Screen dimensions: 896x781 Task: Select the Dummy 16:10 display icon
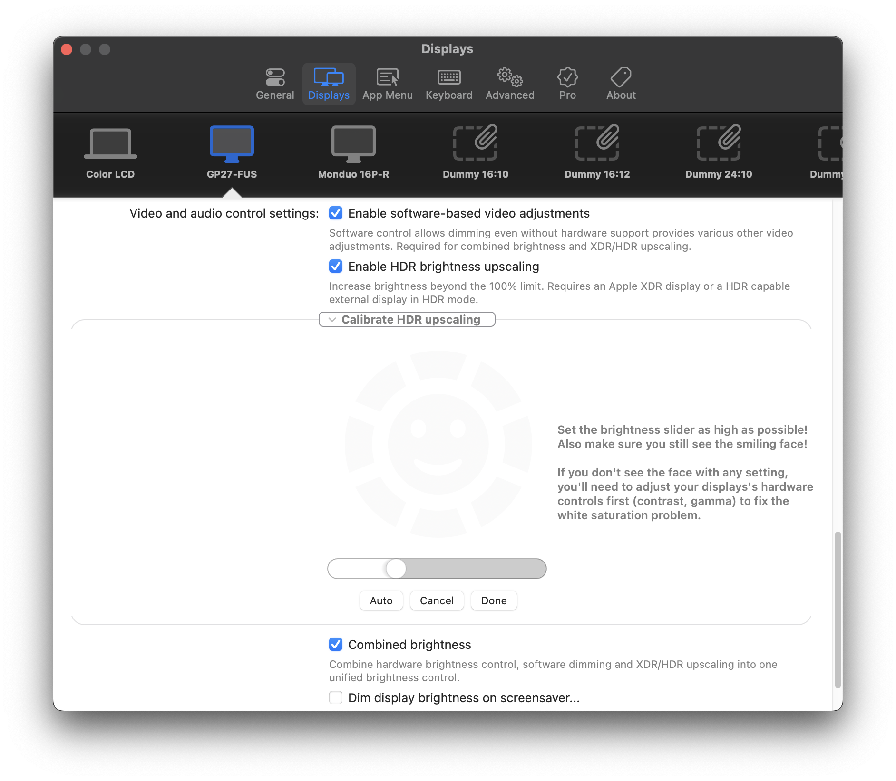(x=475, y=150)
